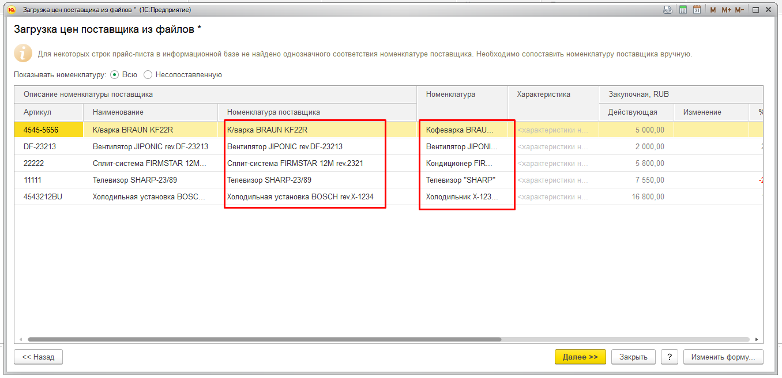Go back with the "<< Назад" button
The width and height of the screenshot is (782, 378).
38,357
